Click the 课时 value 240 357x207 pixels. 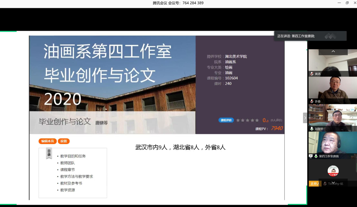[228, 84]
